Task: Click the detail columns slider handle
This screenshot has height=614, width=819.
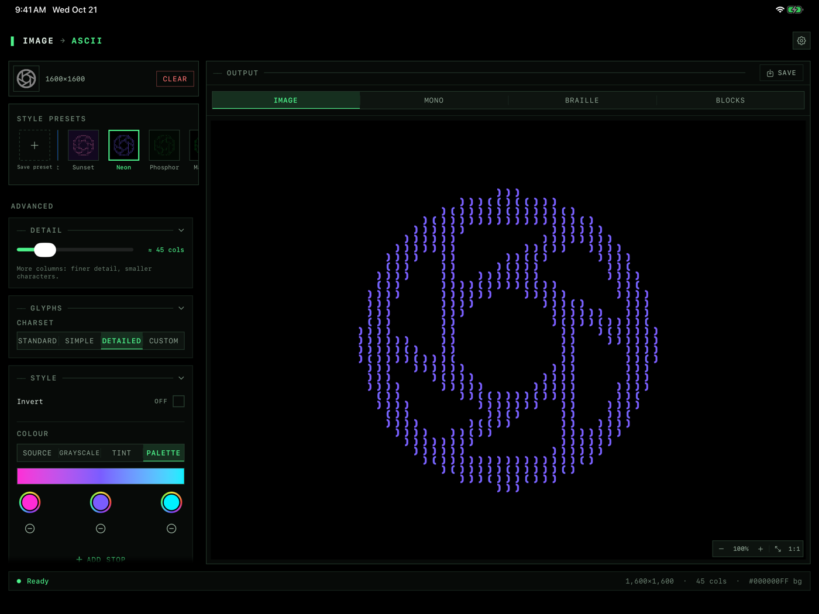Action: (x=45, y=250)
